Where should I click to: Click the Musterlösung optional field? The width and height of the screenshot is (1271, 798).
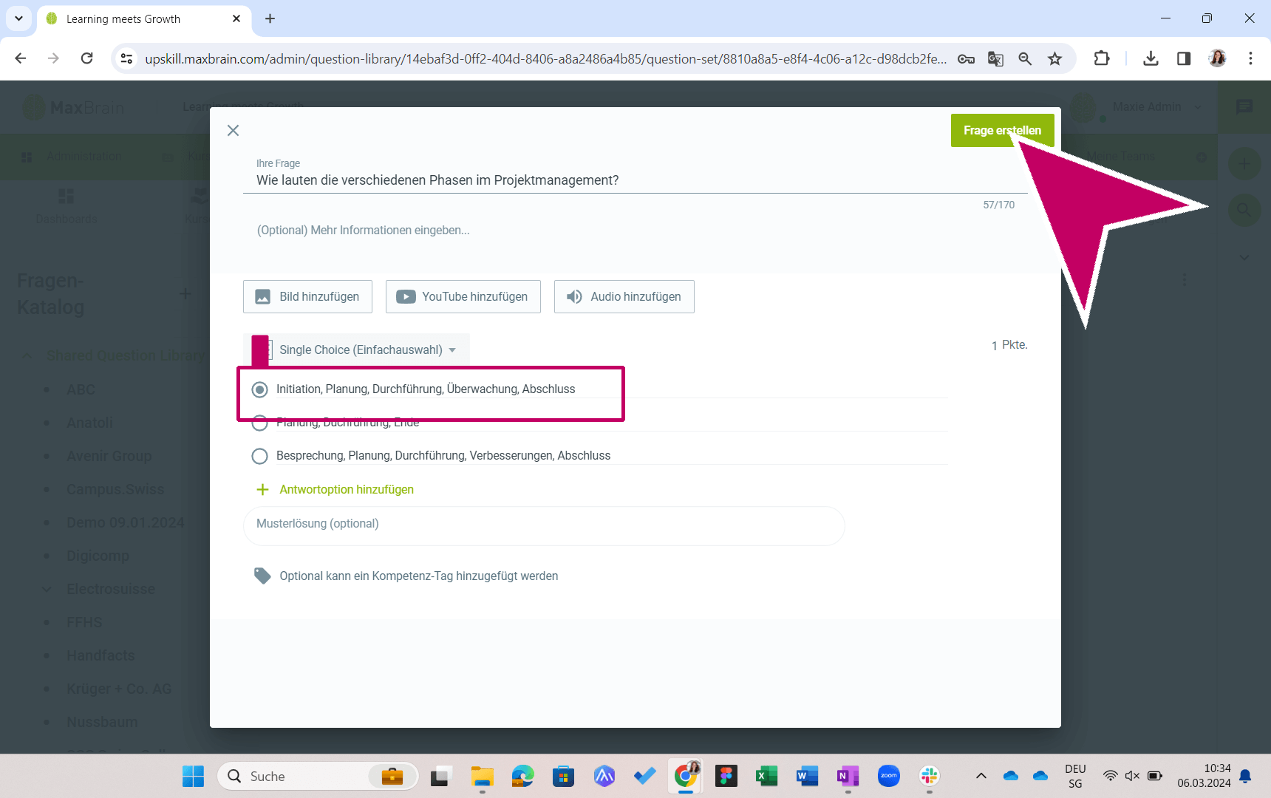(544, 525)
